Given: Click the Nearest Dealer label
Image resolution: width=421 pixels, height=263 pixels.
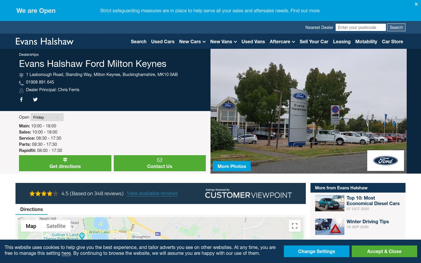Looking at the screenshot, I should pyautogui.click(x=319, y=27).
